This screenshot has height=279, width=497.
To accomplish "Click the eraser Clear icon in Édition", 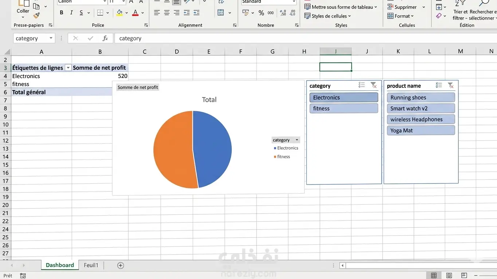I will tap(439, 16).
